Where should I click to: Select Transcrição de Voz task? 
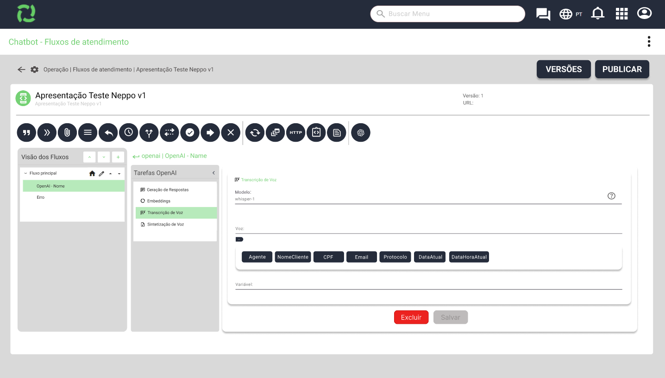coord(176,213)
